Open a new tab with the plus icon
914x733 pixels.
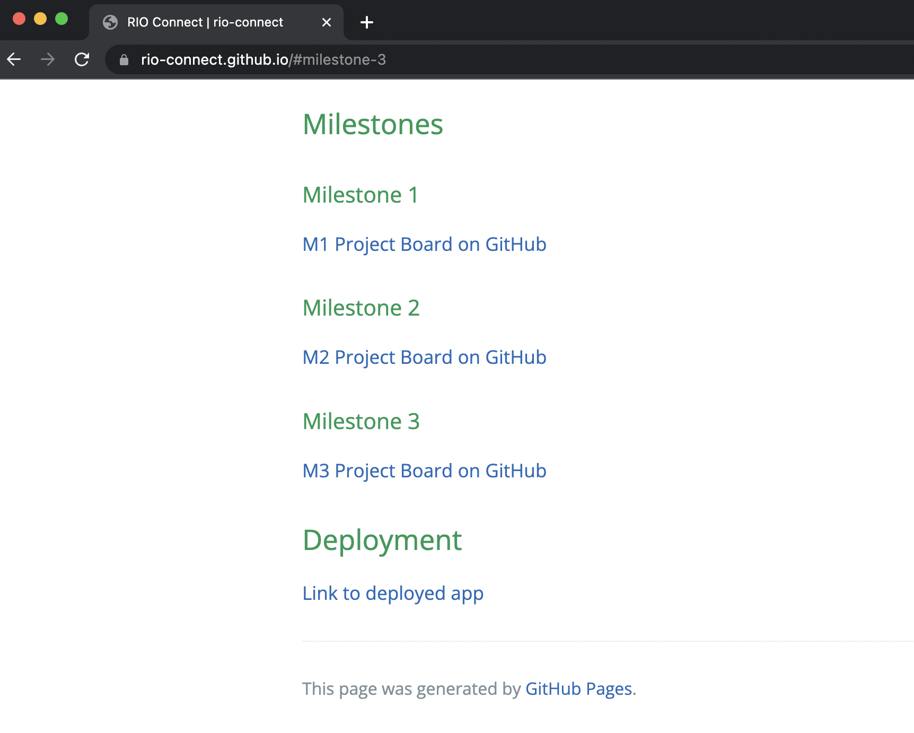pos(366,22)
